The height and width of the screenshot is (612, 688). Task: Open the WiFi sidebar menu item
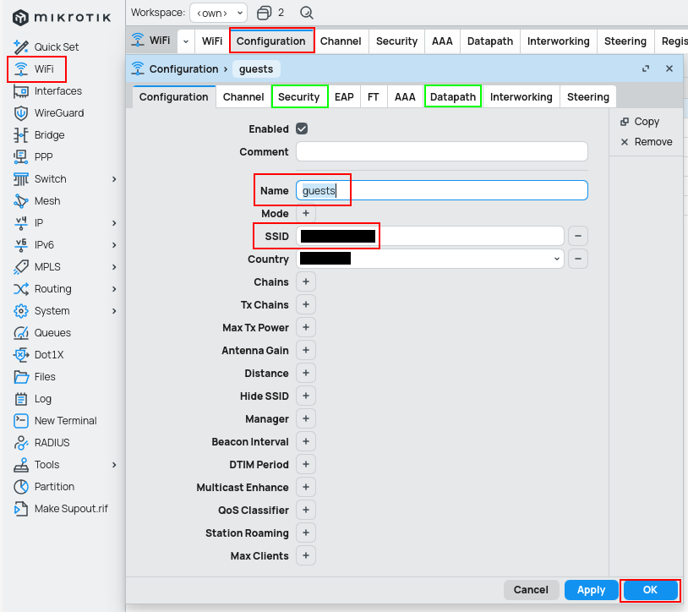(x=34, y=68)
